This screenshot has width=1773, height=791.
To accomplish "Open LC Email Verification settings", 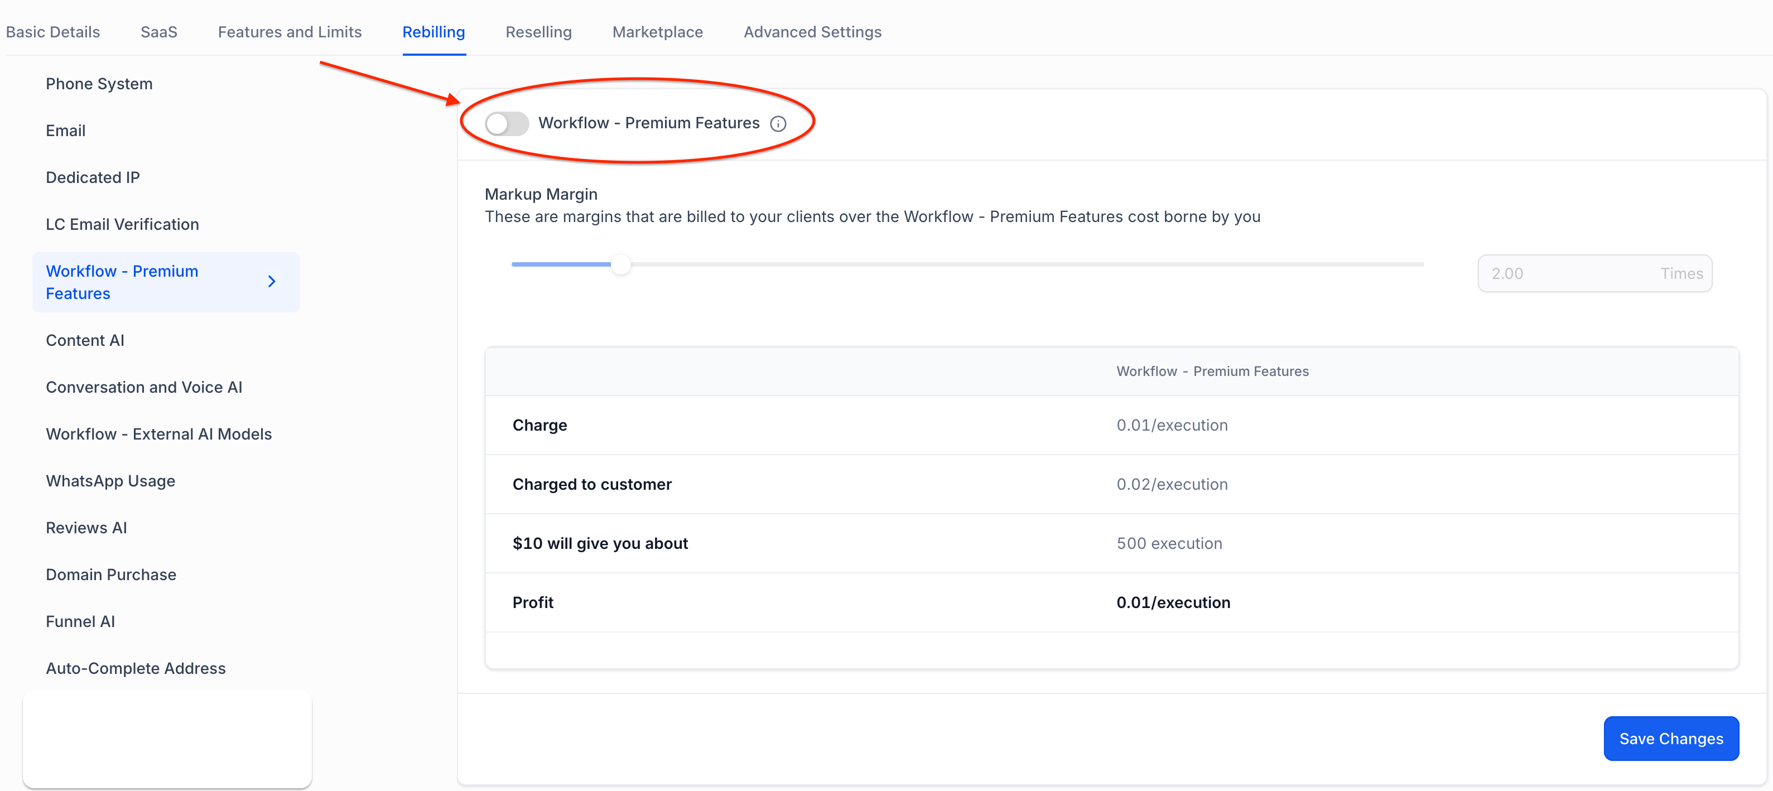I will [x=123, y=224].
